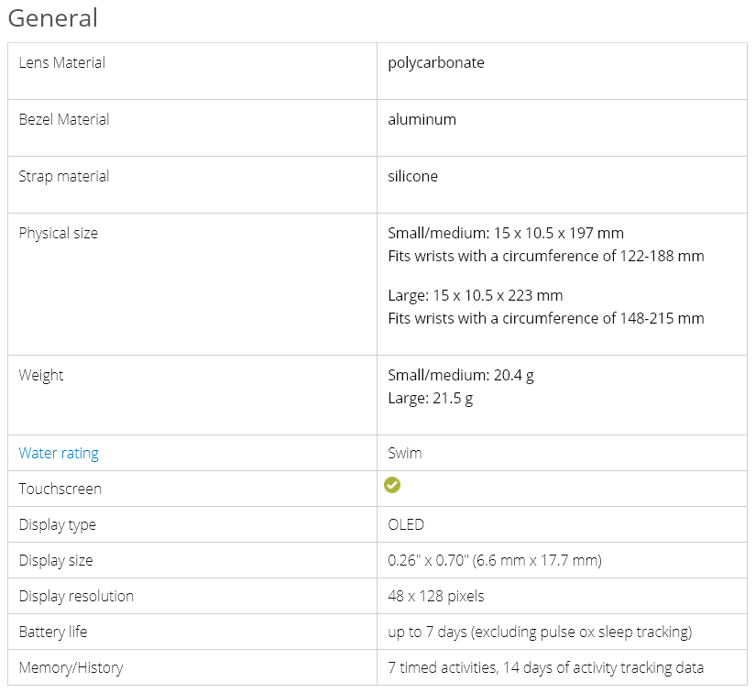Click the aluminum value text
This screenshot has width=756, height=693.
point(422,119)
